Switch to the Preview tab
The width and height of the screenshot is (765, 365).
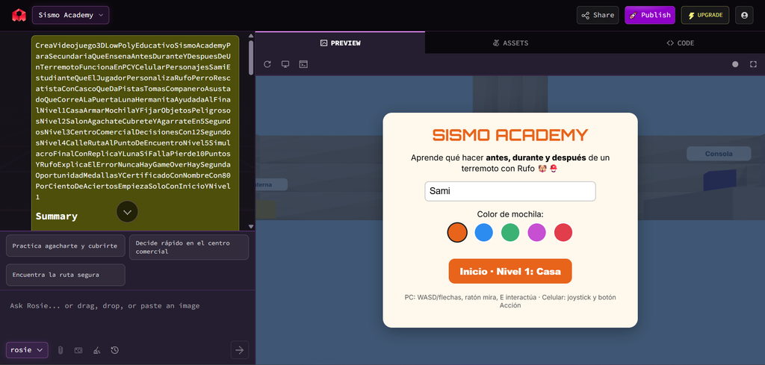click(340, 43)
